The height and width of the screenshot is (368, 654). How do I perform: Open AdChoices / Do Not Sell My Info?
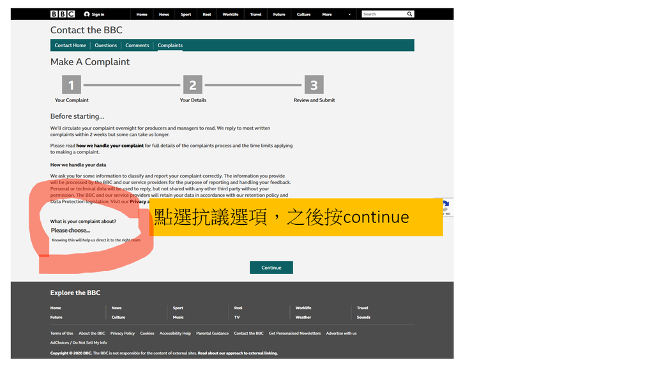[79, 342]
